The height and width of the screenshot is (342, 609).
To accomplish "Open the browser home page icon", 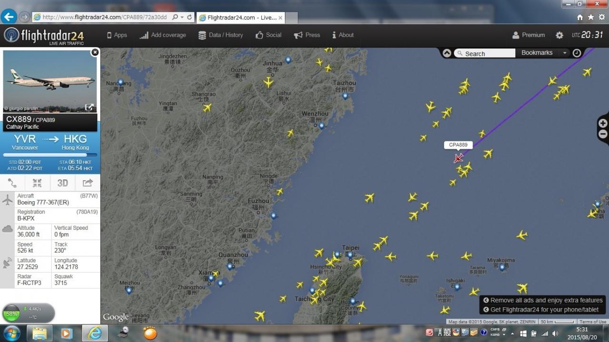I will click(580, 17).
